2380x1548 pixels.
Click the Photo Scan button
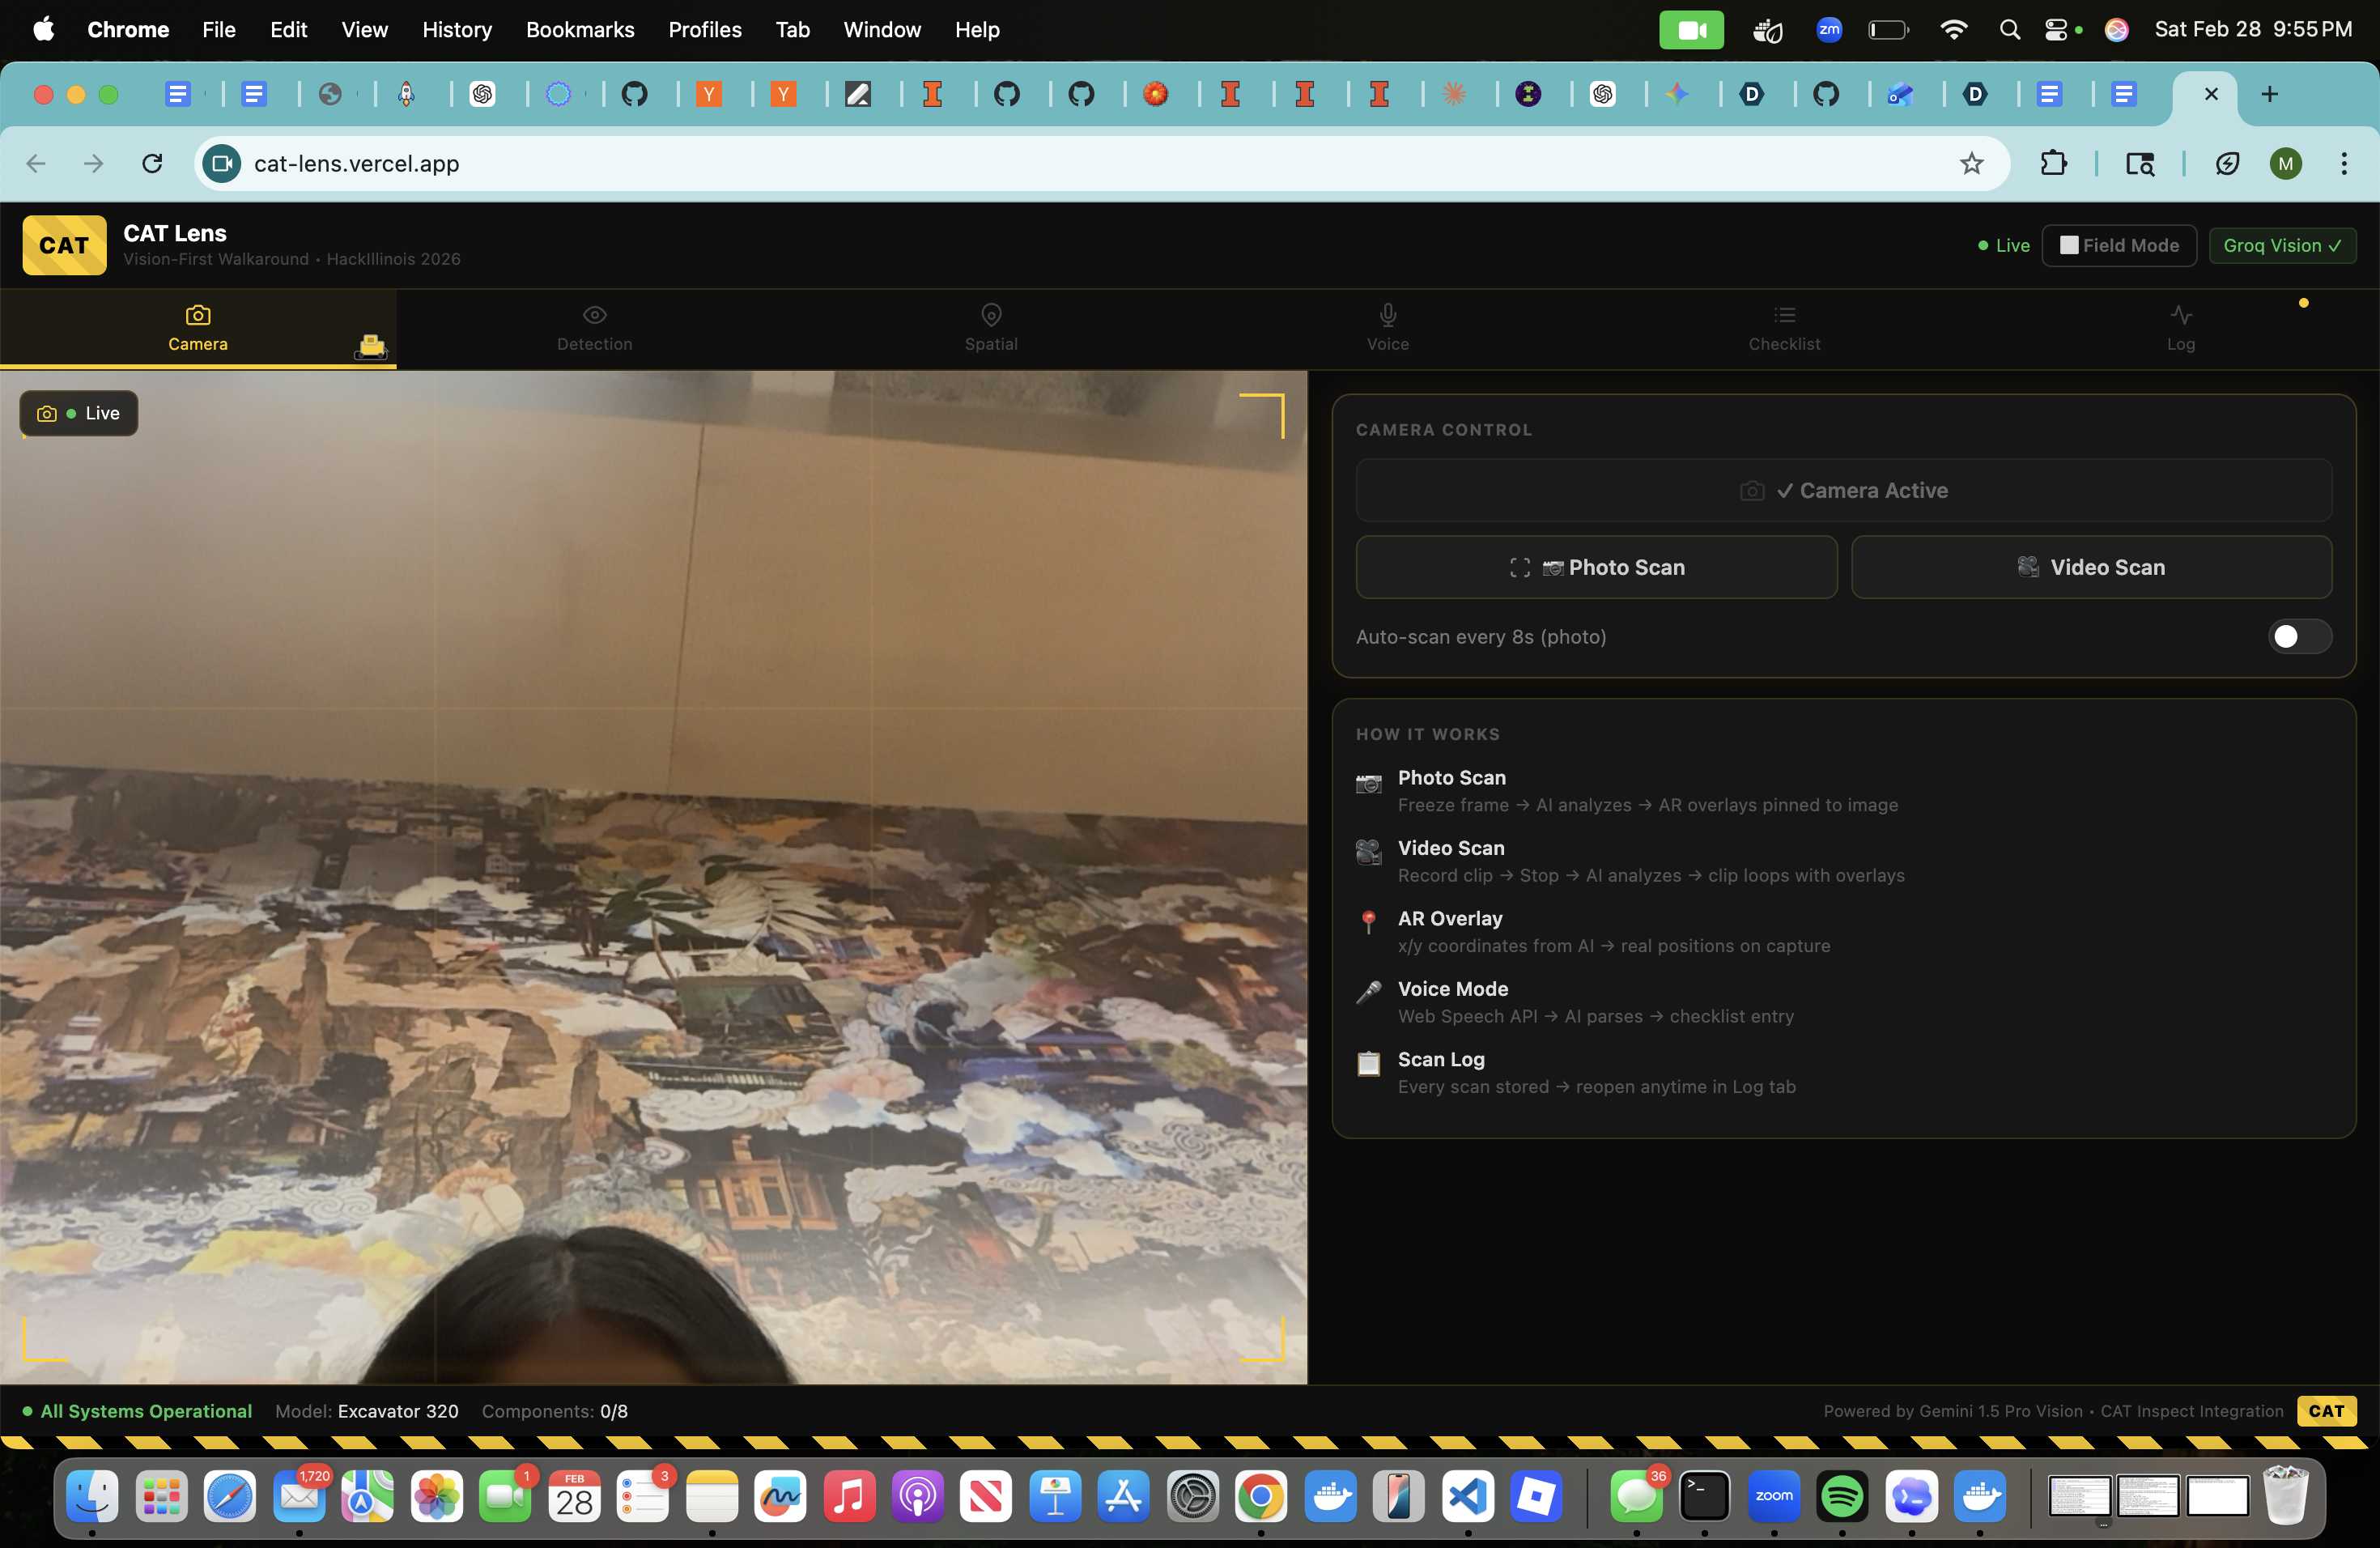tap(1596, 567)
